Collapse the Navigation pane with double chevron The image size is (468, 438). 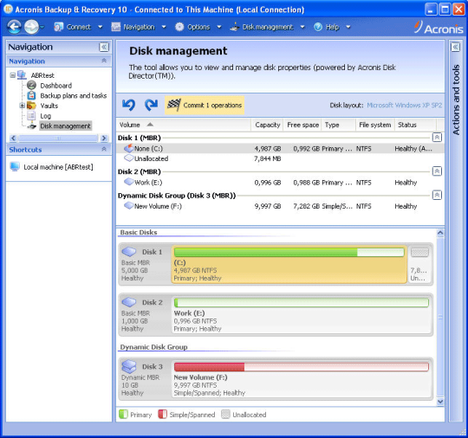click(x=104, y=47)
